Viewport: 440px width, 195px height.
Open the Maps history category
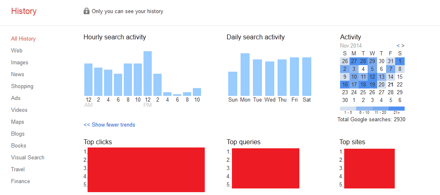coord(18,122)
